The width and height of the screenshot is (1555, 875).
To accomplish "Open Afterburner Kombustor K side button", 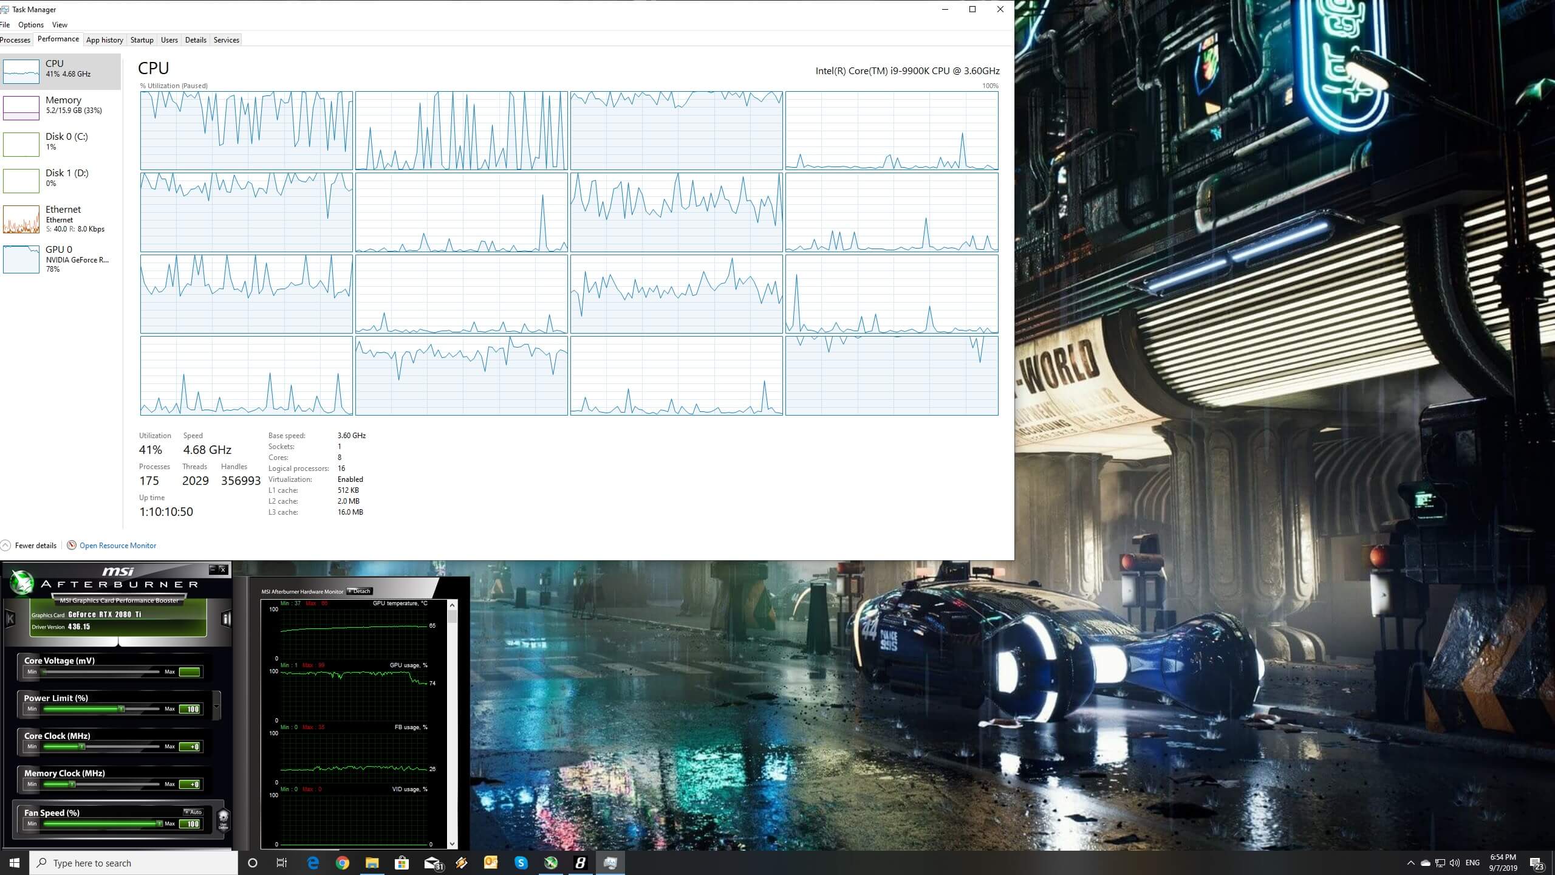I will tap(10, 619).
